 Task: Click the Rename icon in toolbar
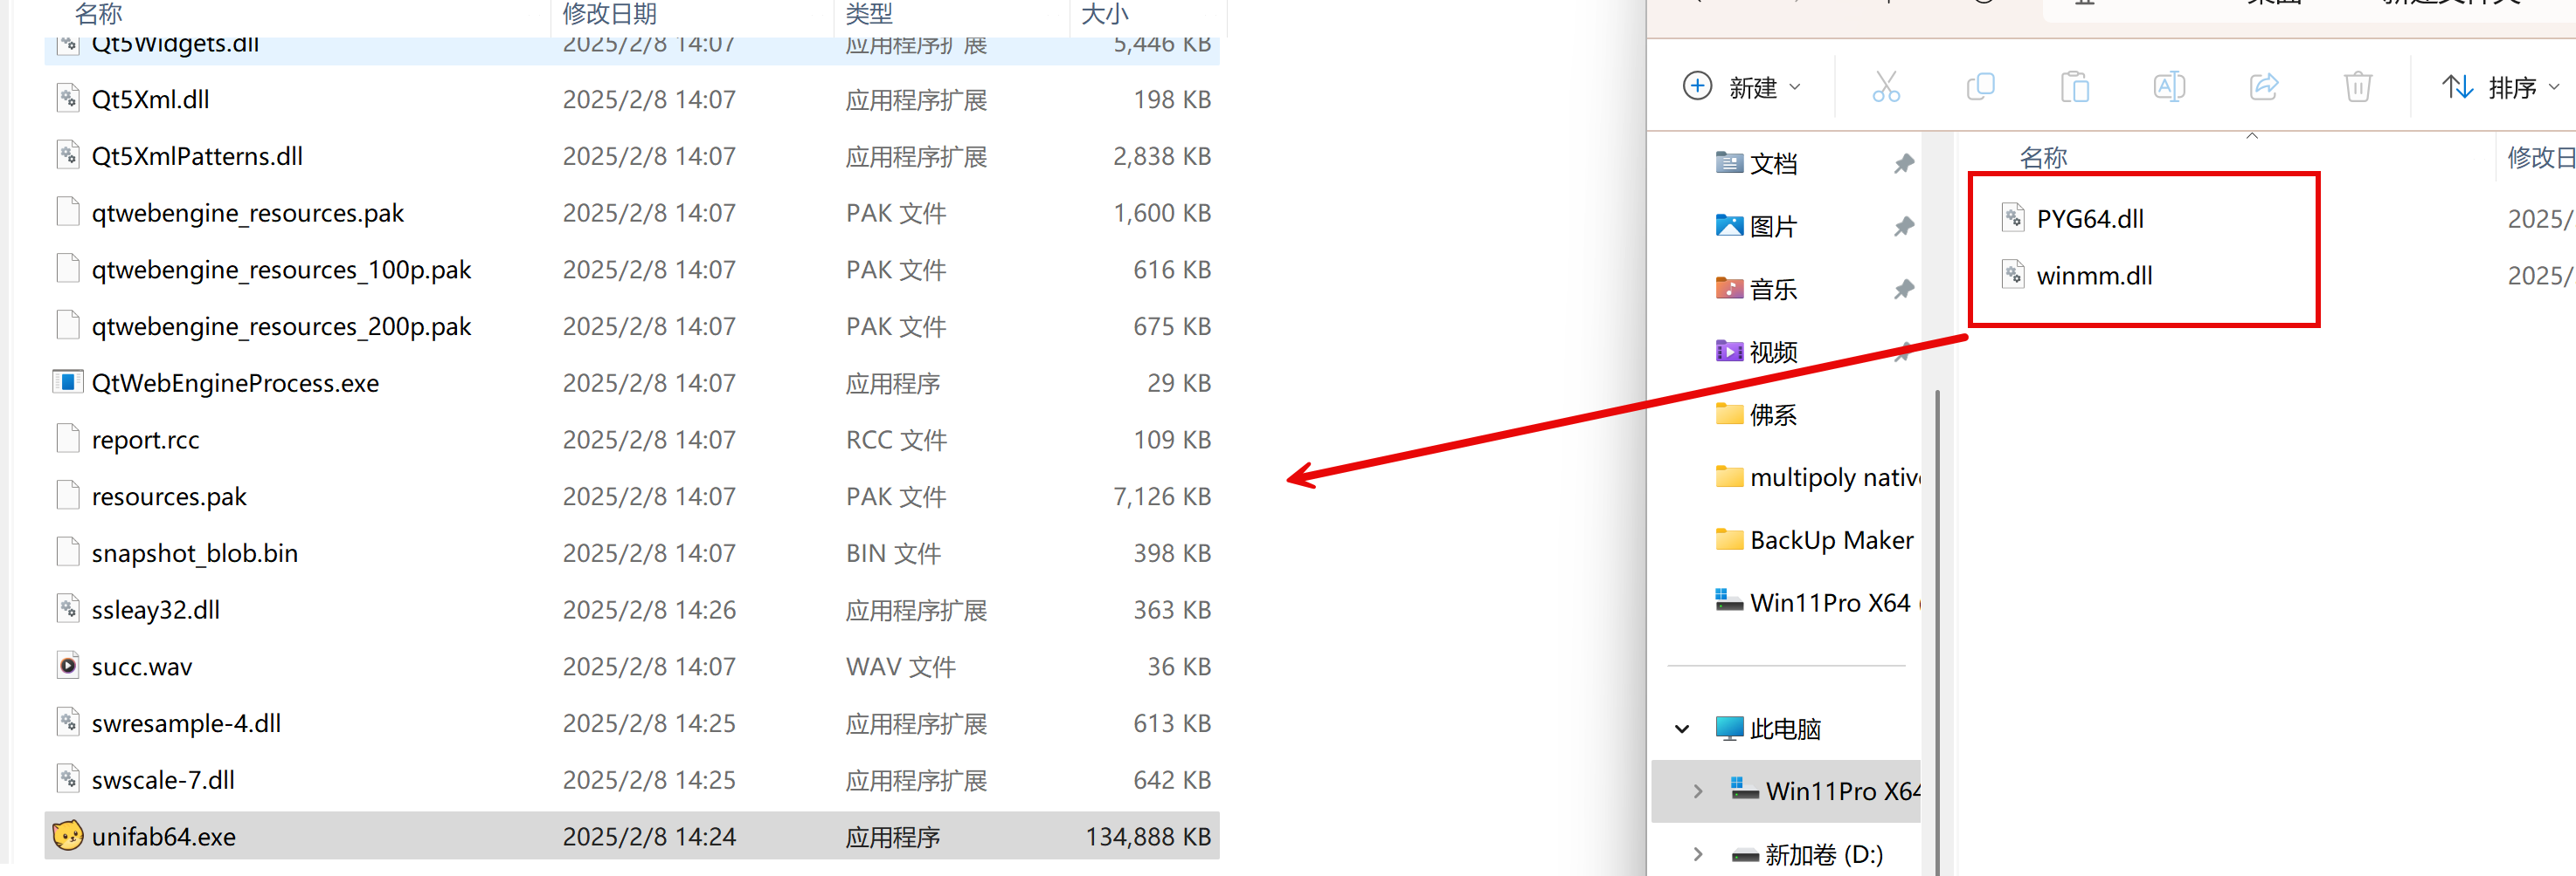pos(2168,87)
